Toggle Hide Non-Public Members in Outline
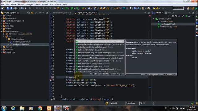Image resolution: width=198 pixels, height=111 pixels. [x=186, y=16]
